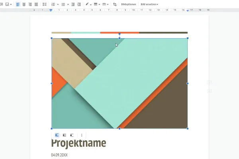Image resolution: width=239 pixels, height=159 pixels.
Task: Open the insert image dropdown arrow
Action: pos(11,4)
